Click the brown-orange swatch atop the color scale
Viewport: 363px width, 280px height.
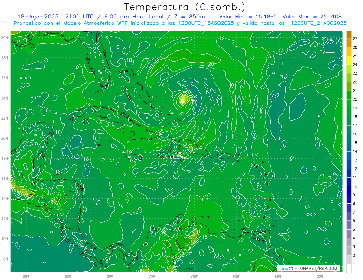pyautogui.click(x=349, y=34)
